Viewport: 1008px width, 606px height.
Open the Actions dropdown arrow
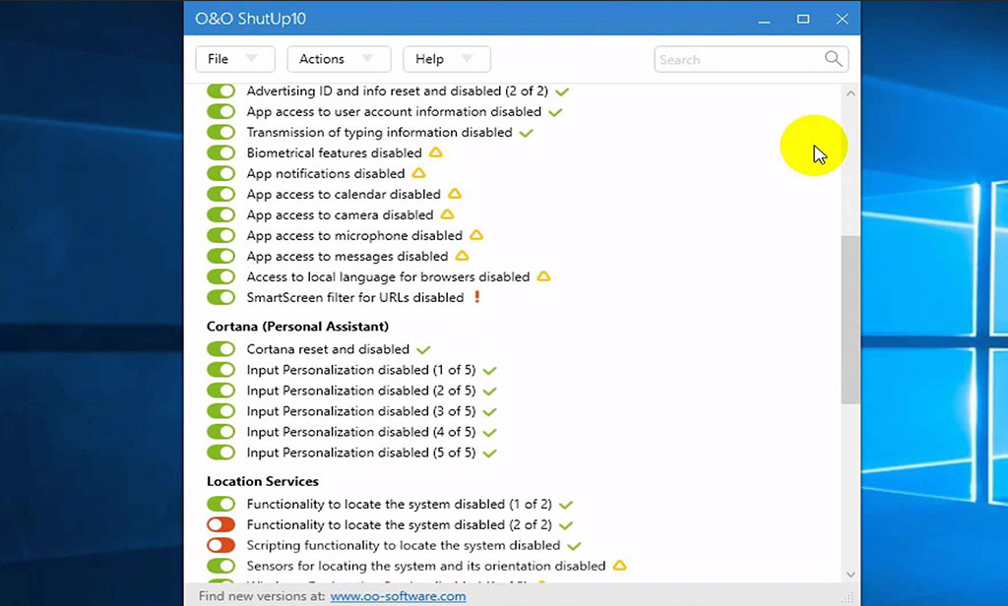[x=367, y=58]
